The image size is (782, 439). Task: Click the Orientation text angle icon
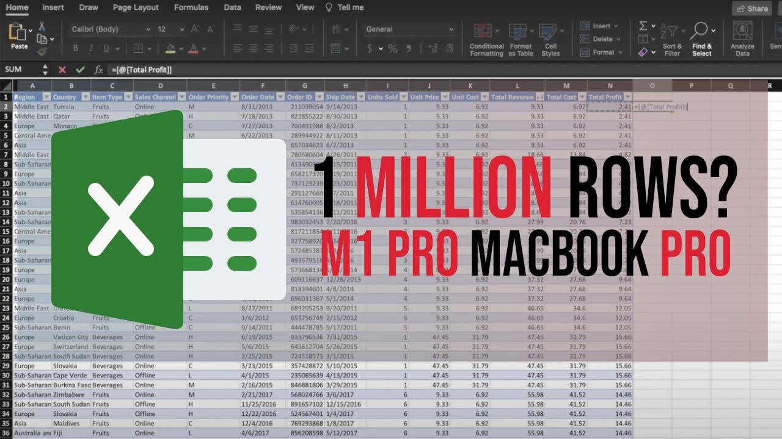pos(294,29)
